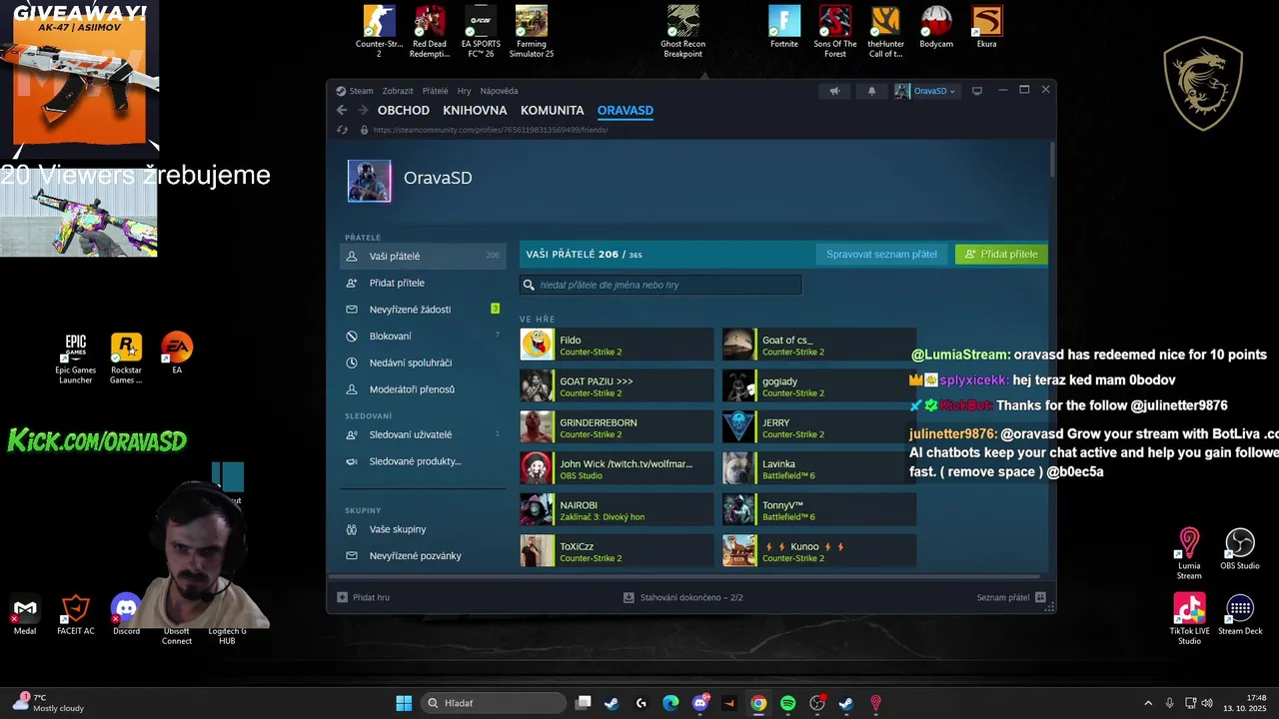
Task: Open the OravaSD profile avatar
Action: (x=369, y=181)
